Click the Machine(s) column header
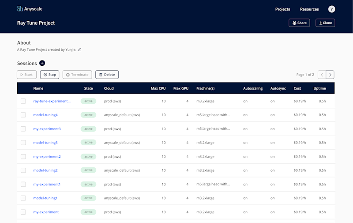This screenshot has width=353, height=223. coord(205,88)
